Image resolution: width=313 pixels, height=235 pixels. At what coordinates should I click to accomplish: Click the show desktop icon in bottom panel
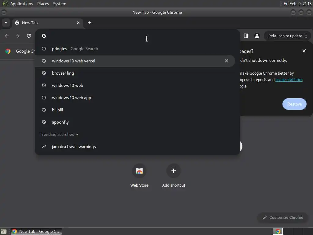click(x=4, y=231)
